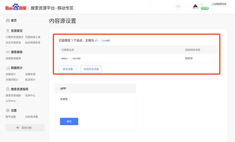The height and width of the screenshot is (142, 235).
Task: Click the blue 绑定 button for APP
Action: pyautogui.click(x=69, y=121)
